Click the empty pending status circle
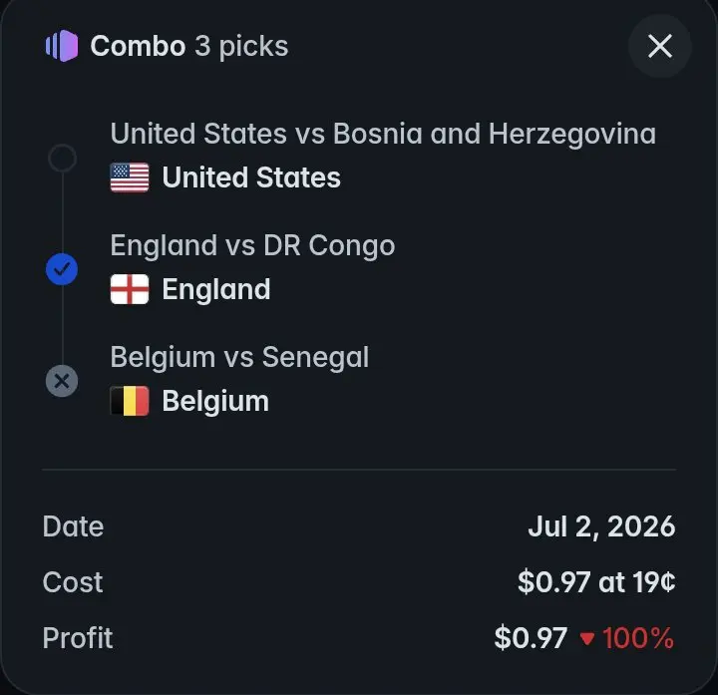This screenshot has width=718, height=695. pos(62,158)
